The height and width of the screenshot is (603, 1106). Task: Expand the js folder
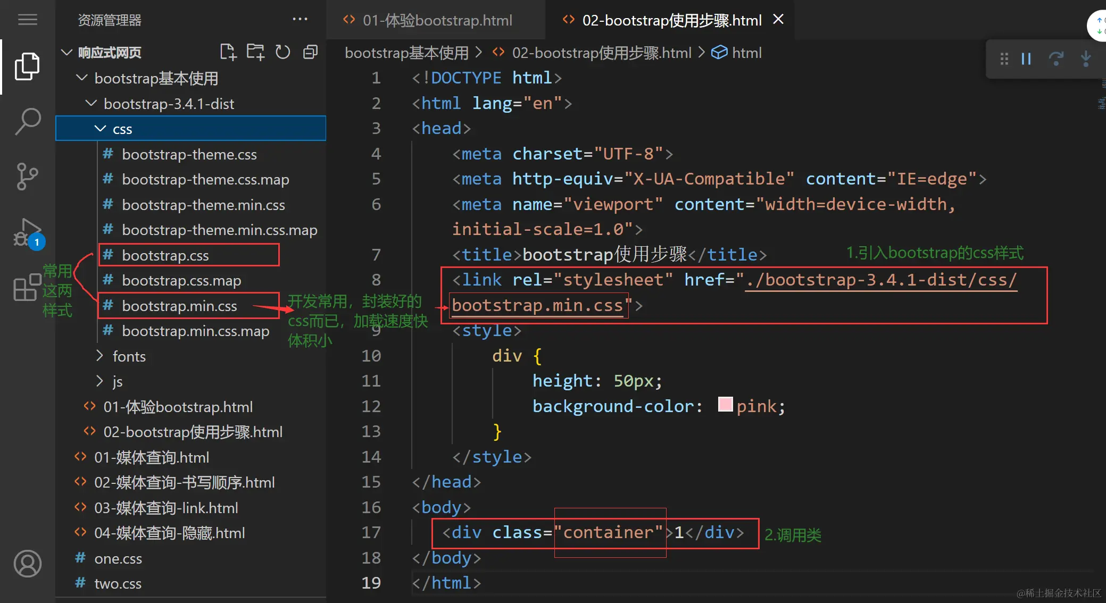(190, 381)
